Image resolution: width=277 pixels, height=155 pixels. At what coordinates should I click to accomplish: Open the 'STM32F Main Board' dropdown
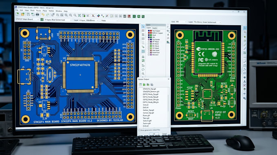(27, 19)
